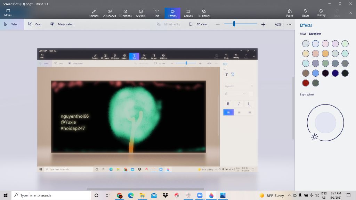Open Task View on the taskbar

coord(107,195)
